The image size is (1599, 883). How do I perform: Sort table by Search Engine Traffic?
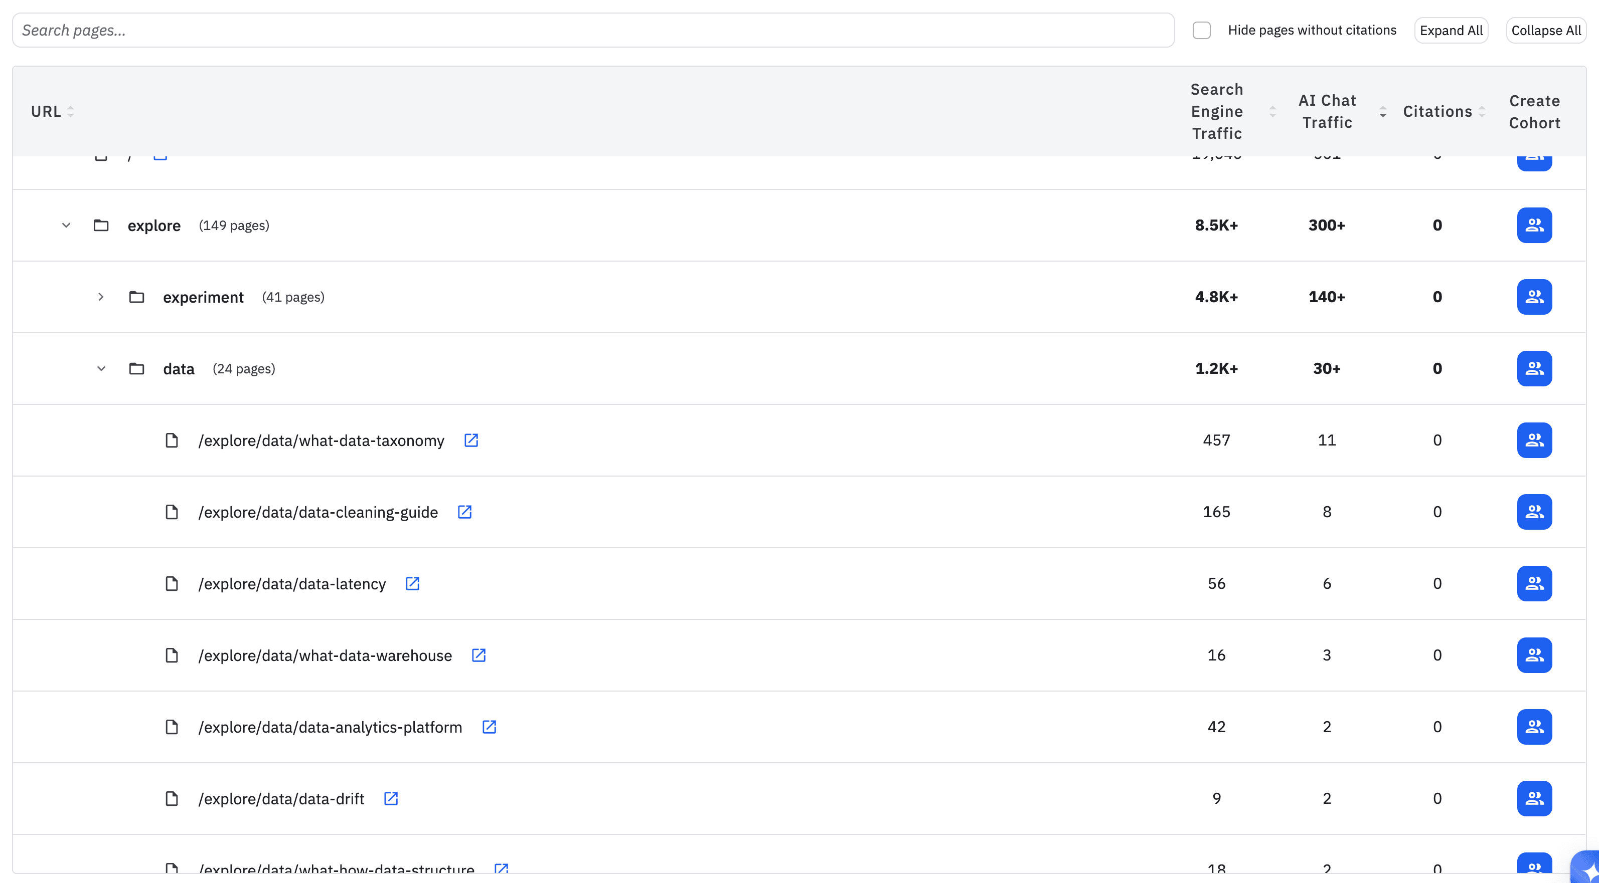[1273, 112]
